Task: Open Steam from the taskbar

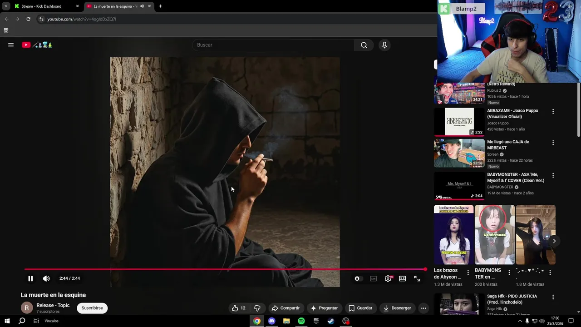Action: click(331, 321)
